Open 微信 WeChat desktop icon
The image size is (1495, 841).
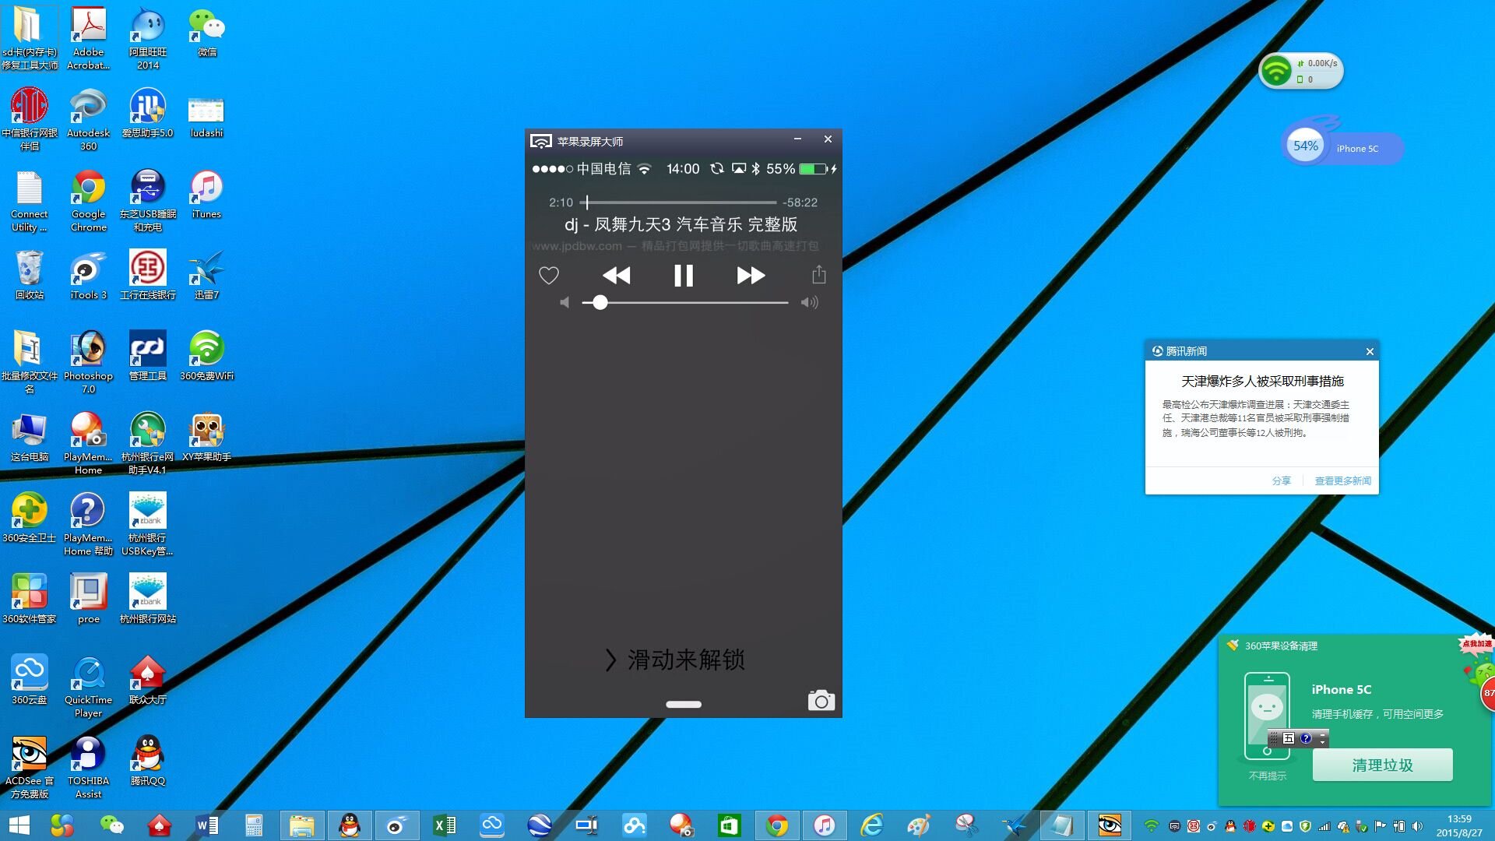207,33
